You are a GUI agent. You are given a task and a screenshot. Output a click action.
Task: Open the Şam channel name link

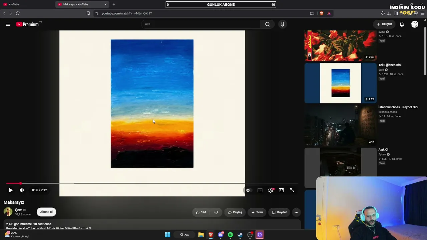19,210
